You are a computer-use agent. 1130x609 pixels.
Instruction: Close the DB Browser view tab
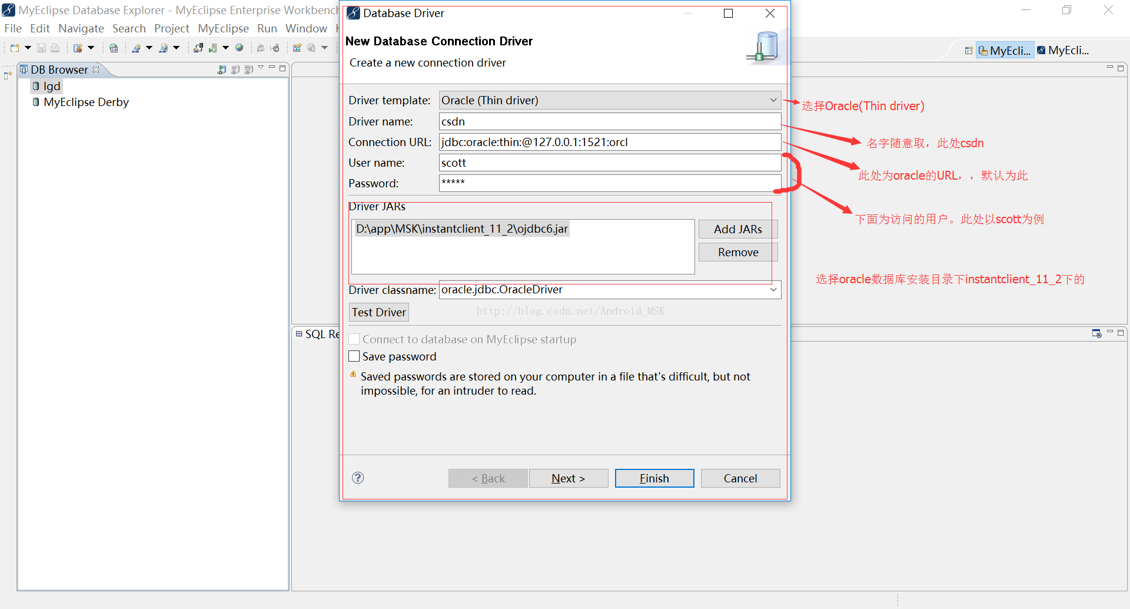click(96, 69)
